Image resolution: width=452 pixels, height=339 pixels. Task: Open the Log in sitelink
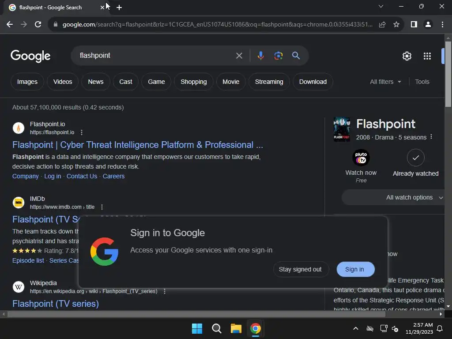(53, 176)
